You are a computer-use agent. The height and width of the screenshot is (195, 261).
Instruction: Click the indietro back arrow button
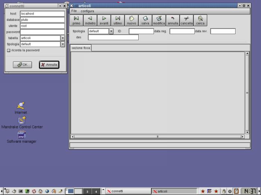90,20
